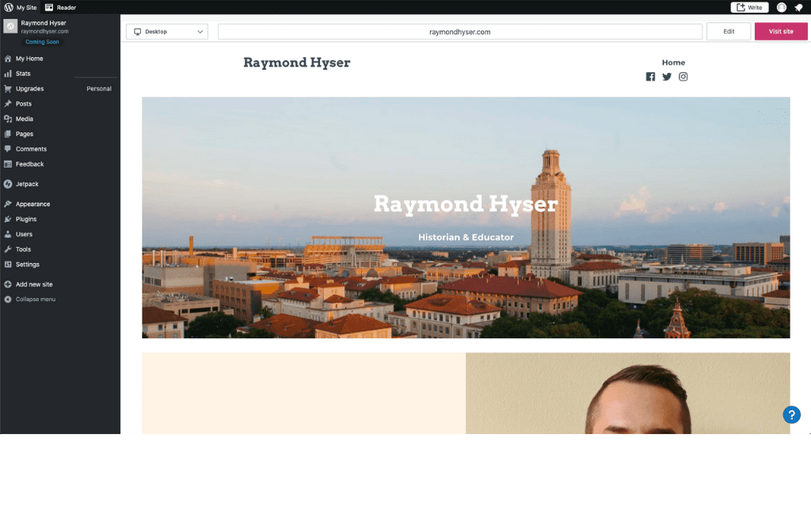
Task: Open the Twitter icon in site header
Action: tap(667, 77)
